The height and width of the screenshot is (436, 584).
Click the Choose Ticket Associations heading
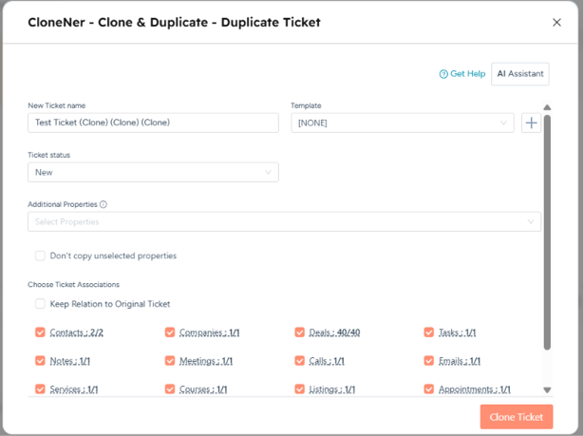pos(73,285)
